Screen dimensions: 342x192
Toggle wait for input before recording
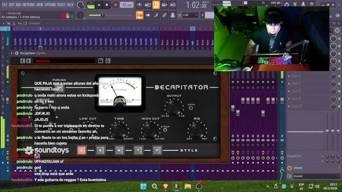pos(148,5)
